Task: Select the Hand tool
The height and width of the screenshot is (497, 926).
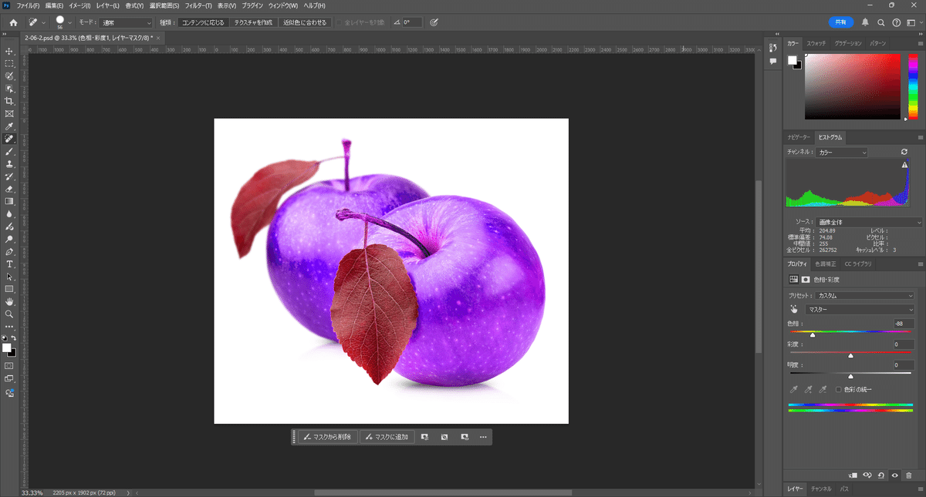Action: click(9, 302)
